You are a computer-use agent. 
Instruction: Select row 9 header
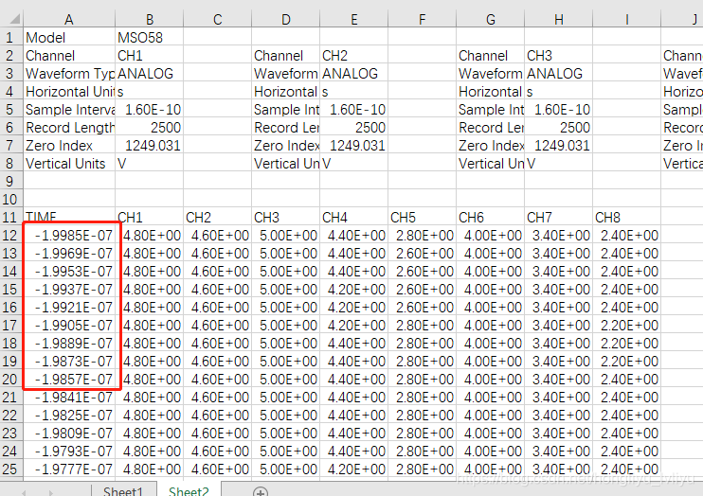[11, 181]
